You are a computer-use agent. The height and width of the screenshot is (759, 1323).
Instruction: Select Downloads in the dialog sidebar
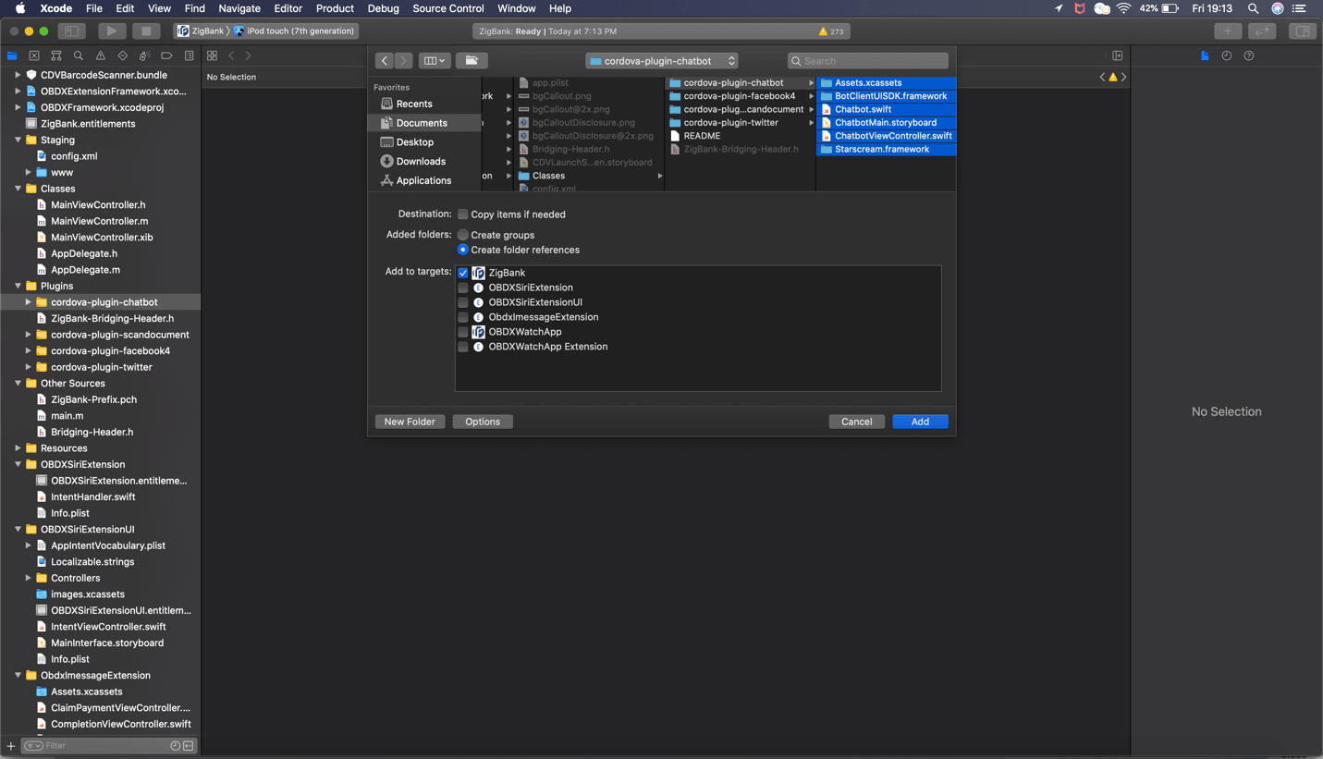(x=425, y=161)
